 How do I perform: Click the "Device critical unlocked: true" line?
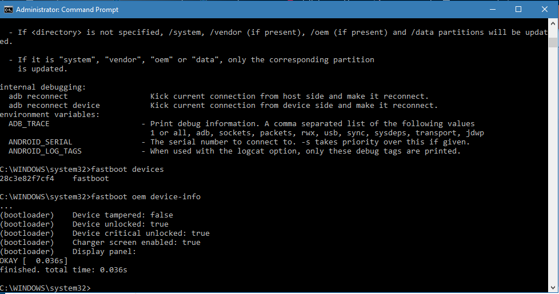(x=141, y=233)
